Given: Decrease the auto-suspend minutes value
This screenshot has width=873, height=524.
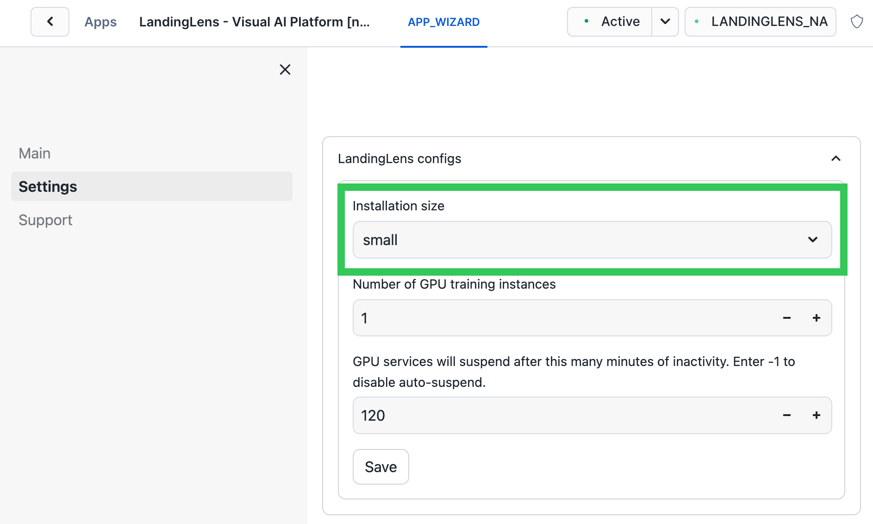Looking at the screenshot, I should click(787, 415).
